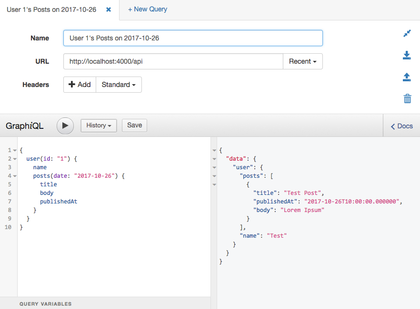Open the Recent URLs dropdown
Screen dimensions: 420x309
click(302, 61)
